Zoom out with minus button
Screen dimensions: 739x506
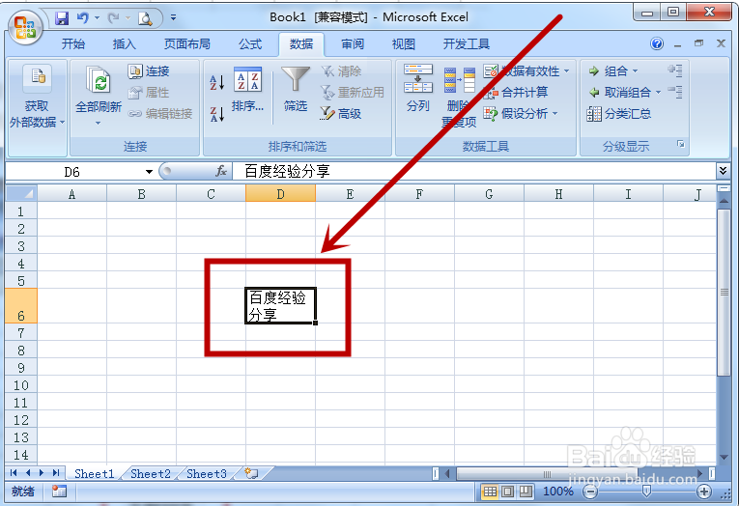[x=590, y=492]
